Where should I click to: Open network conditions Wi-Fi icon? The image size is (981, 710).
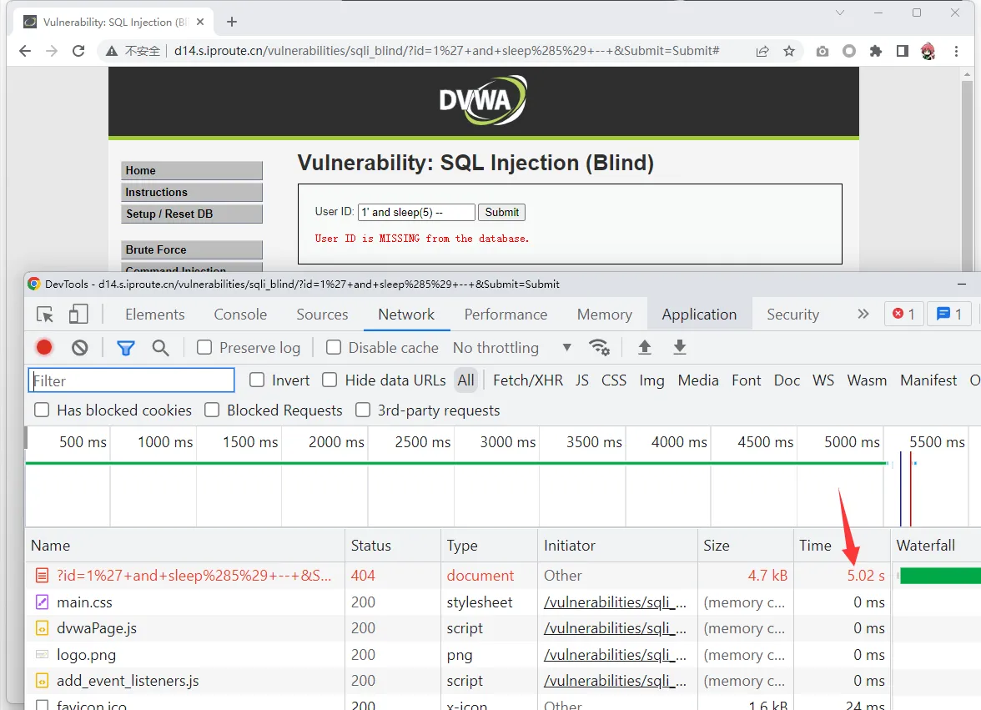599,348
